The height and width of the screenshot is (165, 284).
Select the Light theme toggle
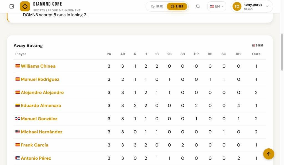click(177, 6)
